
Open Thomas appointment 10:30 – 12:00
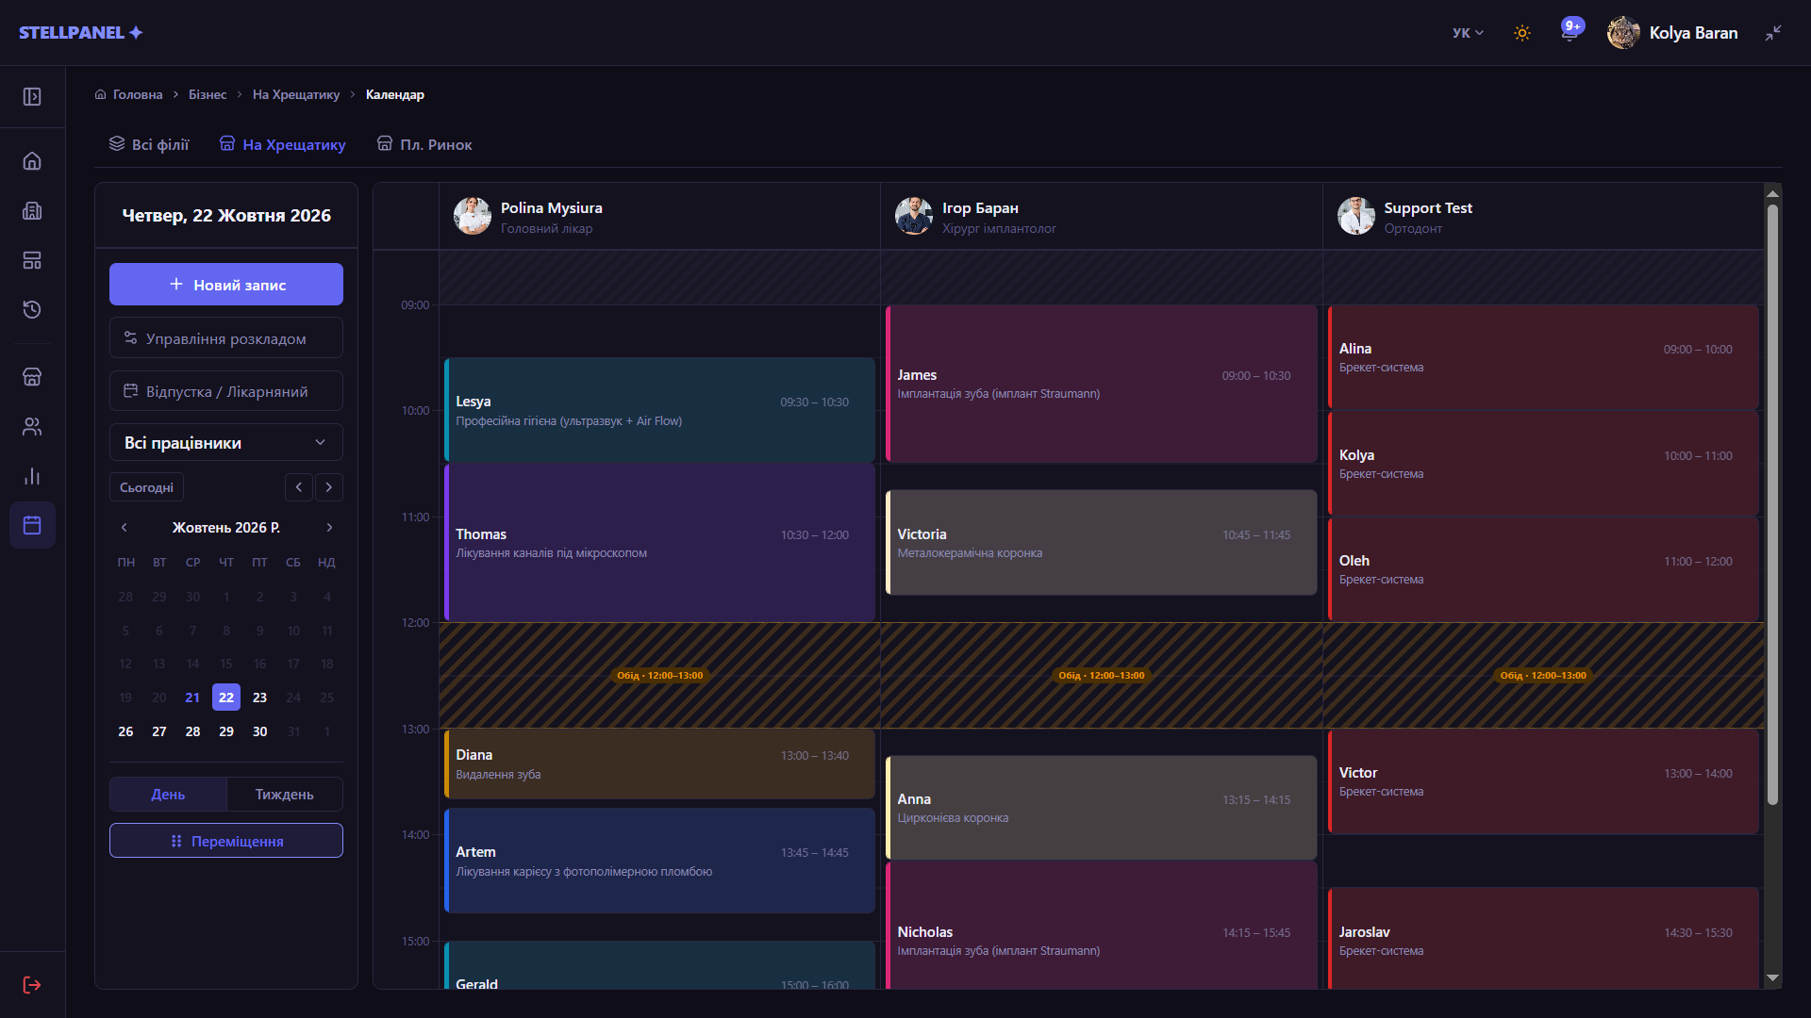(659, 543)
